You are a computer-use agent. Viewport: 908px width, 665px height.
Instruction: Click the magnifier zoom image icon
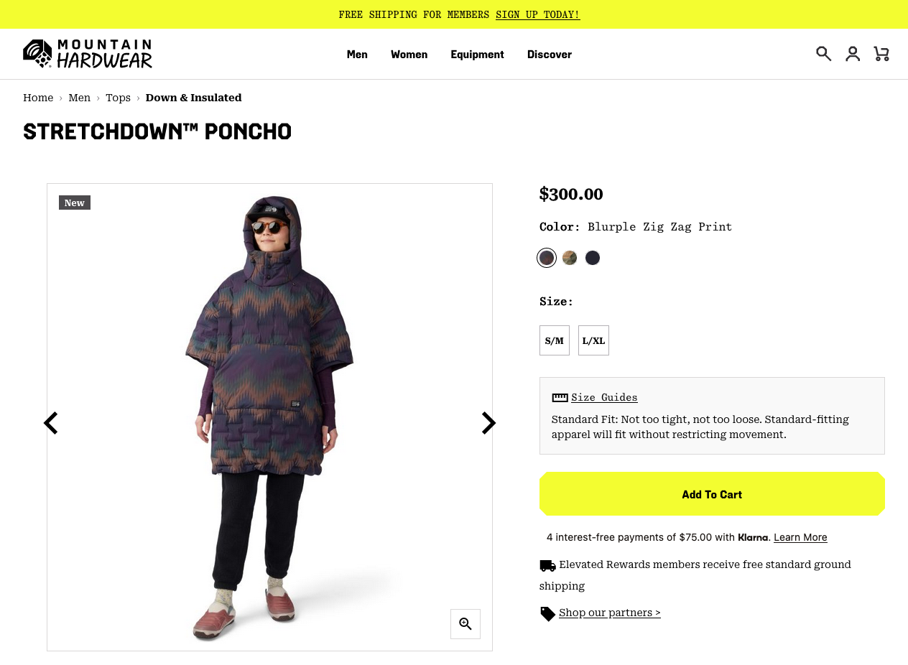pyautogui.click(x=465, y=623)
